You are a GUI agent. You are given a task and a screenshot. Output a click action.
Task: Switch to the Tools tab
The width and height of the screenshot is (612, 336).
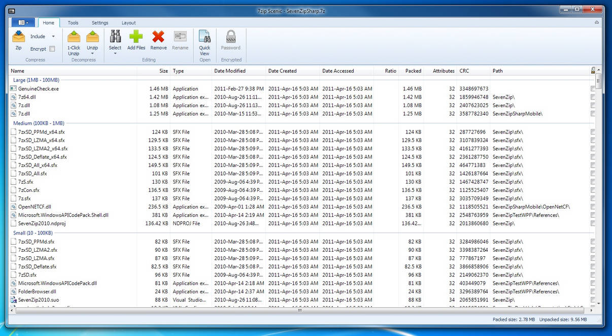tap(73, 22)
